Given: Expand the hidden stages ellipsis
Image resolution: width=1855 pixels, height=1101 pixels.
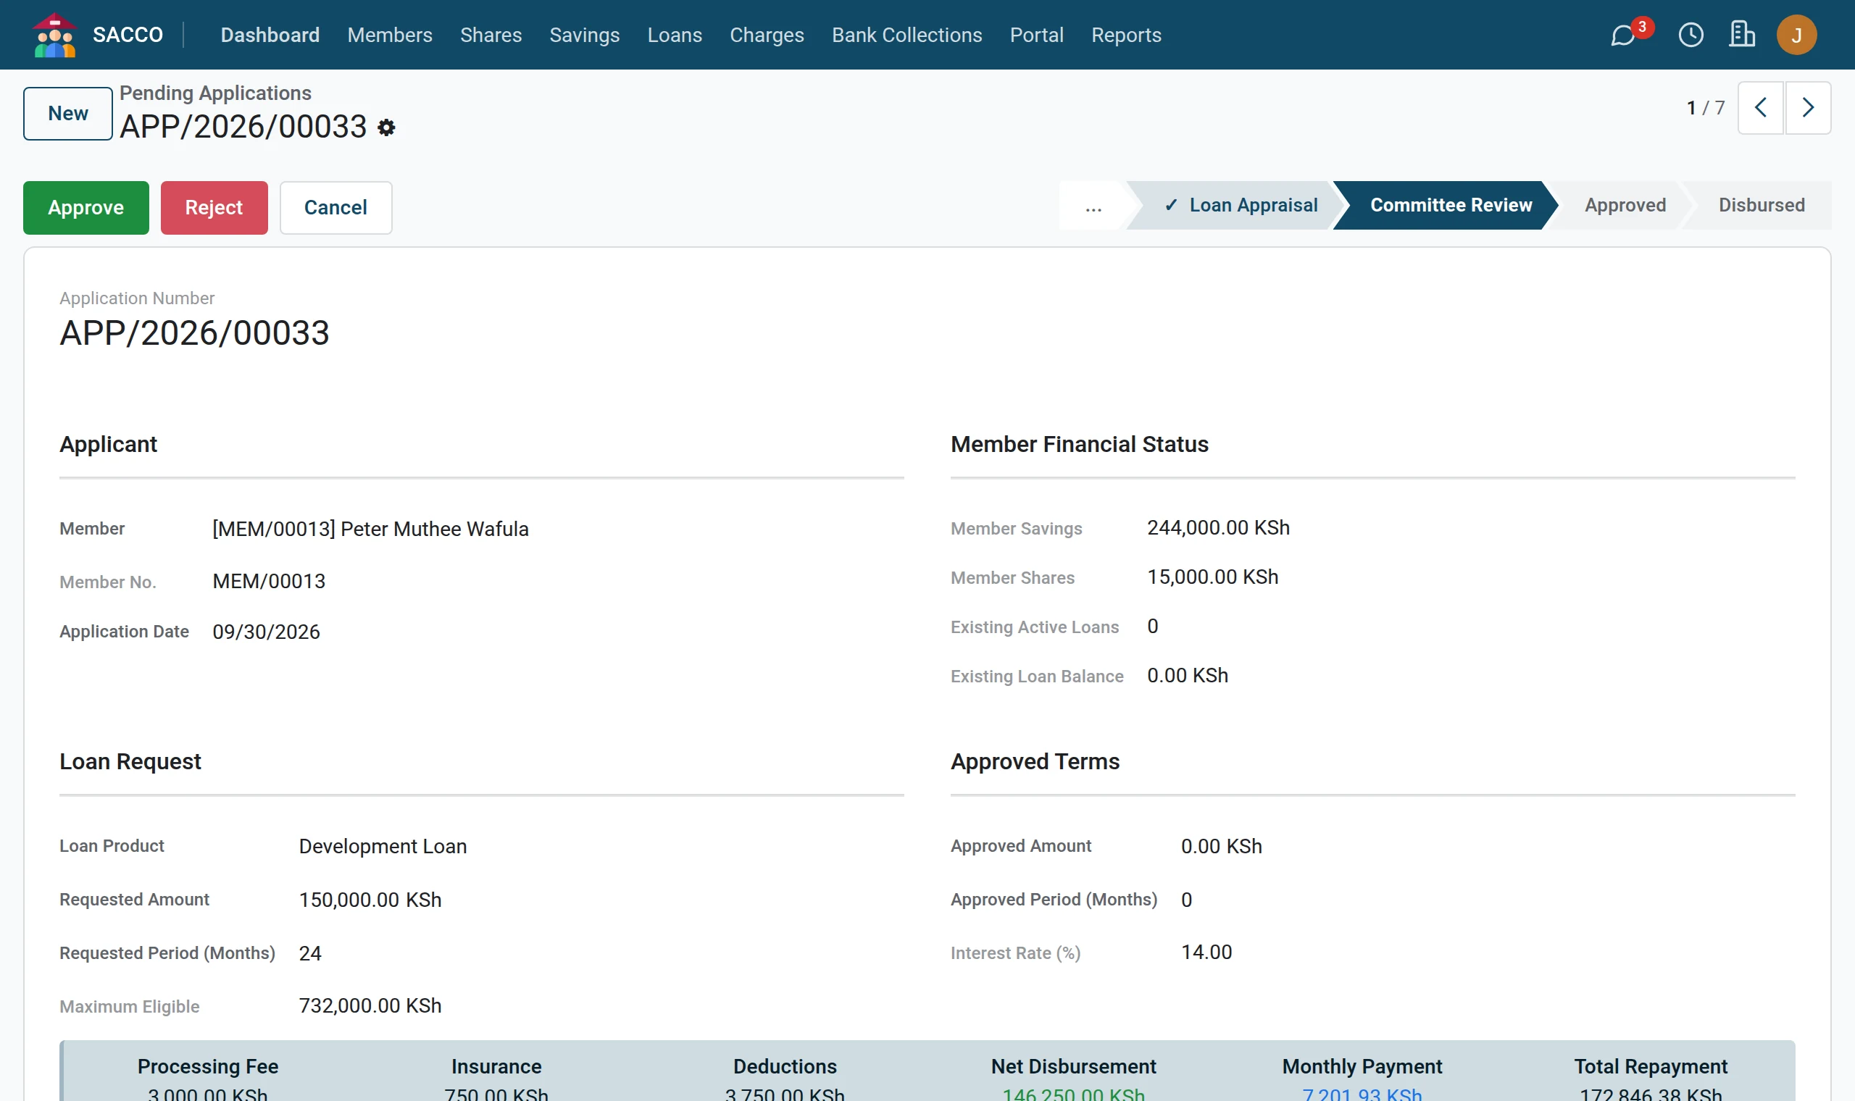Looking at the screenshot, I should coord(1093,206).
